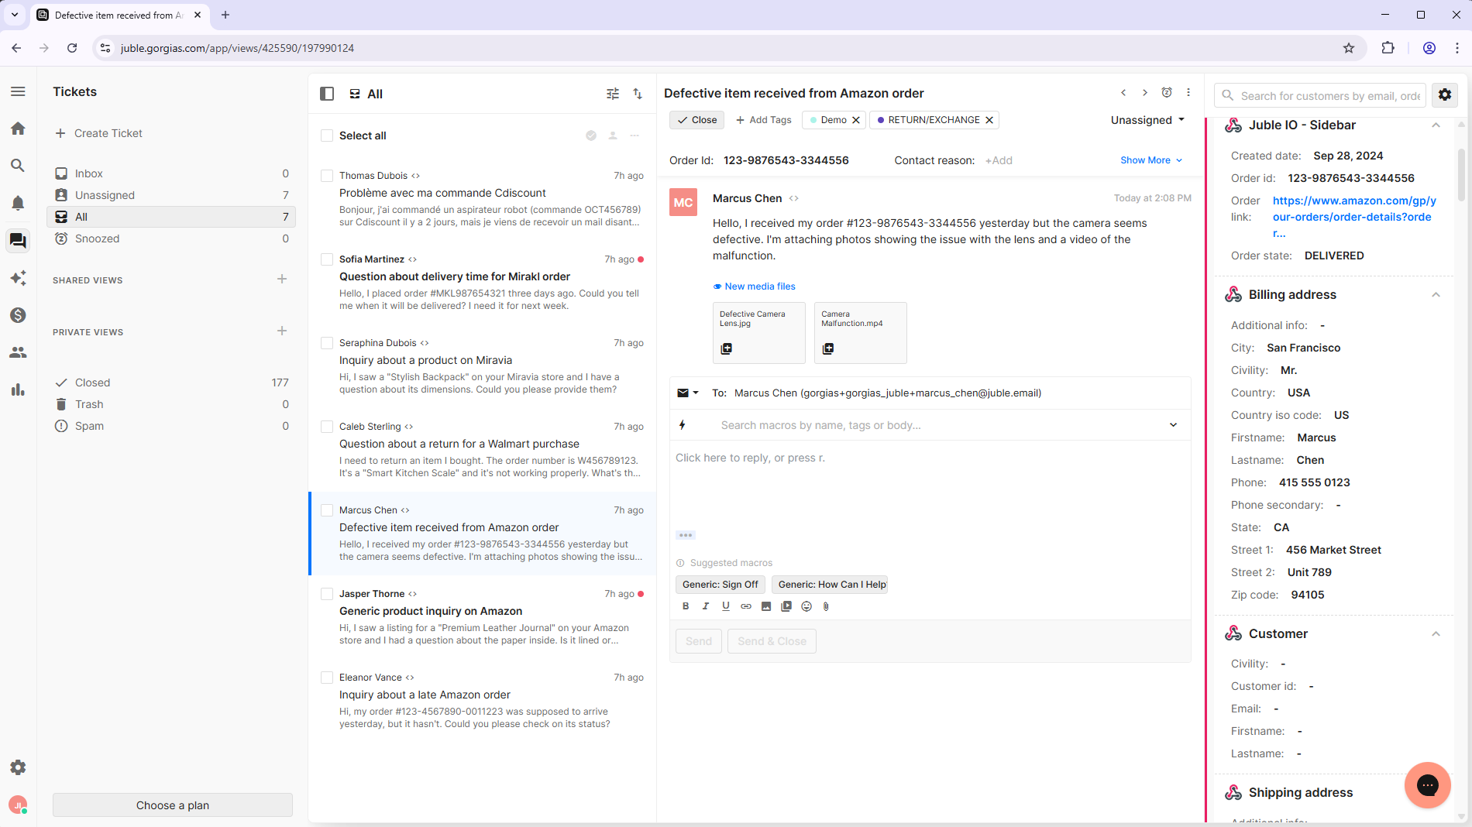Open the hamburger navigation menu
Viewport: 1472px width, 827px height.
point(18,91)
